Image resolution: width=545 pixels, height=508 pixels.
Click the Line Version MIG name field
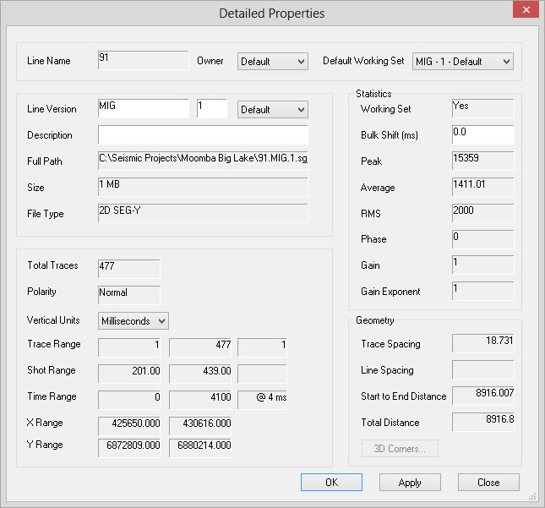pyautogui.click(x=143, y=109)
